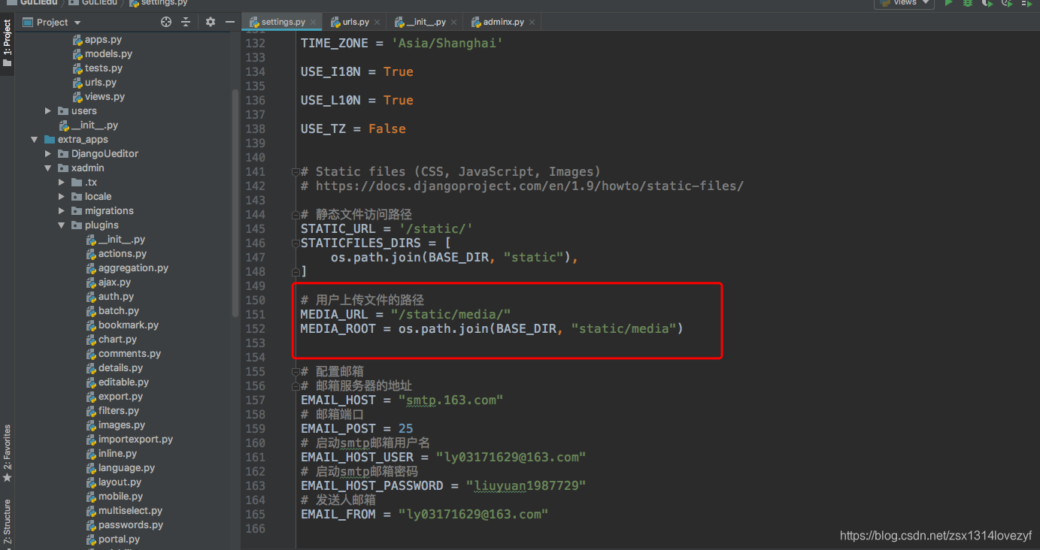
Task: Open chart.py in tree
Action: [x=111, y=340]
